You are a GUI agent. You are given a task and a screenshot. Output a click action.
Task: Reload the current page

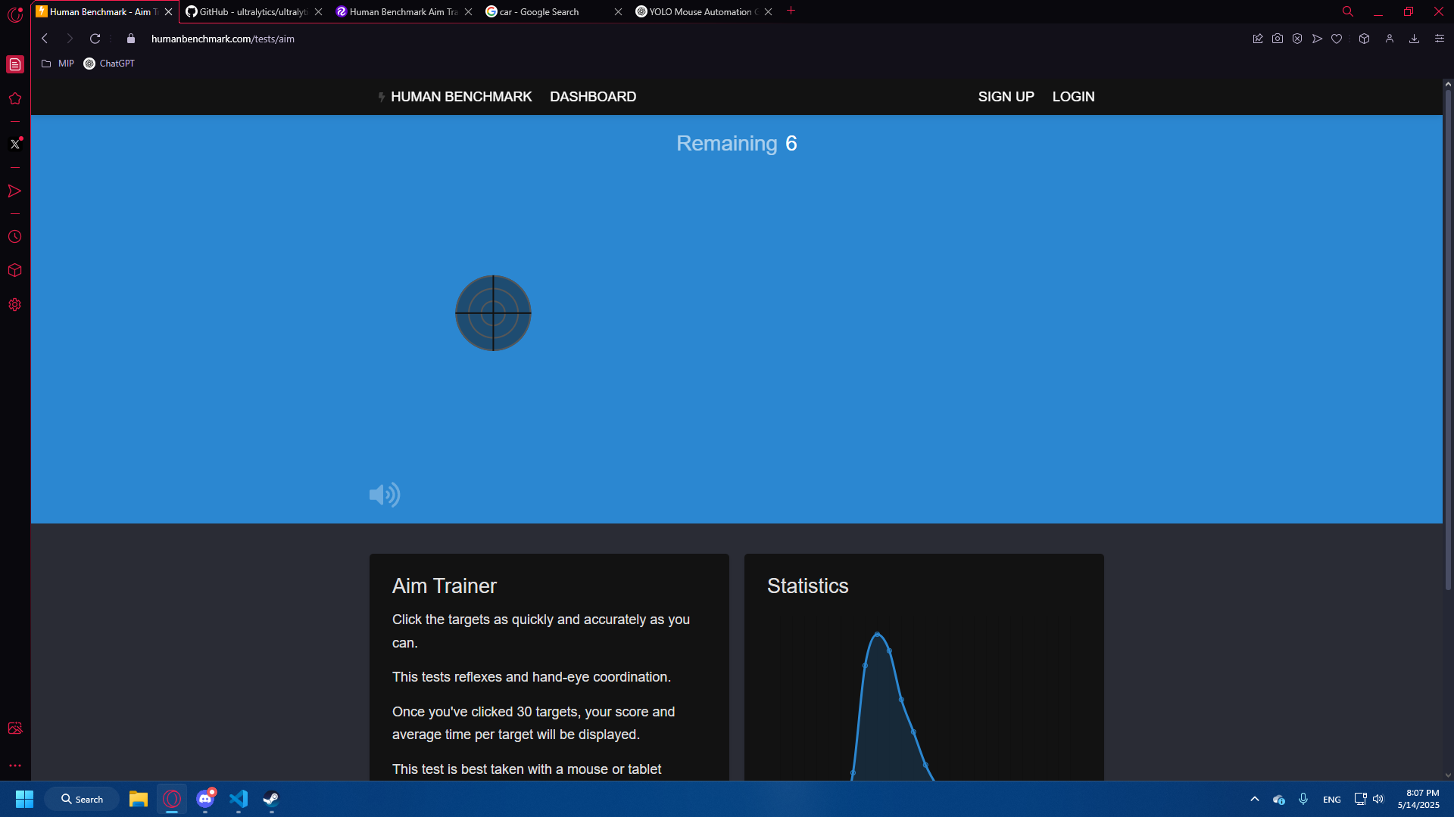click(x=95, y=39)
